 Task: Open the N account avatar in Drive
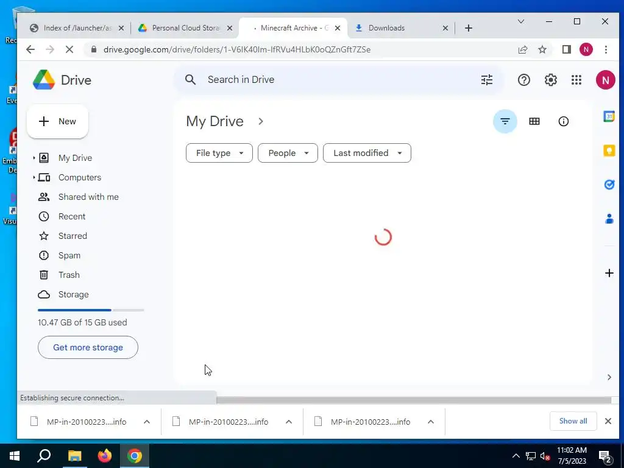605,80
